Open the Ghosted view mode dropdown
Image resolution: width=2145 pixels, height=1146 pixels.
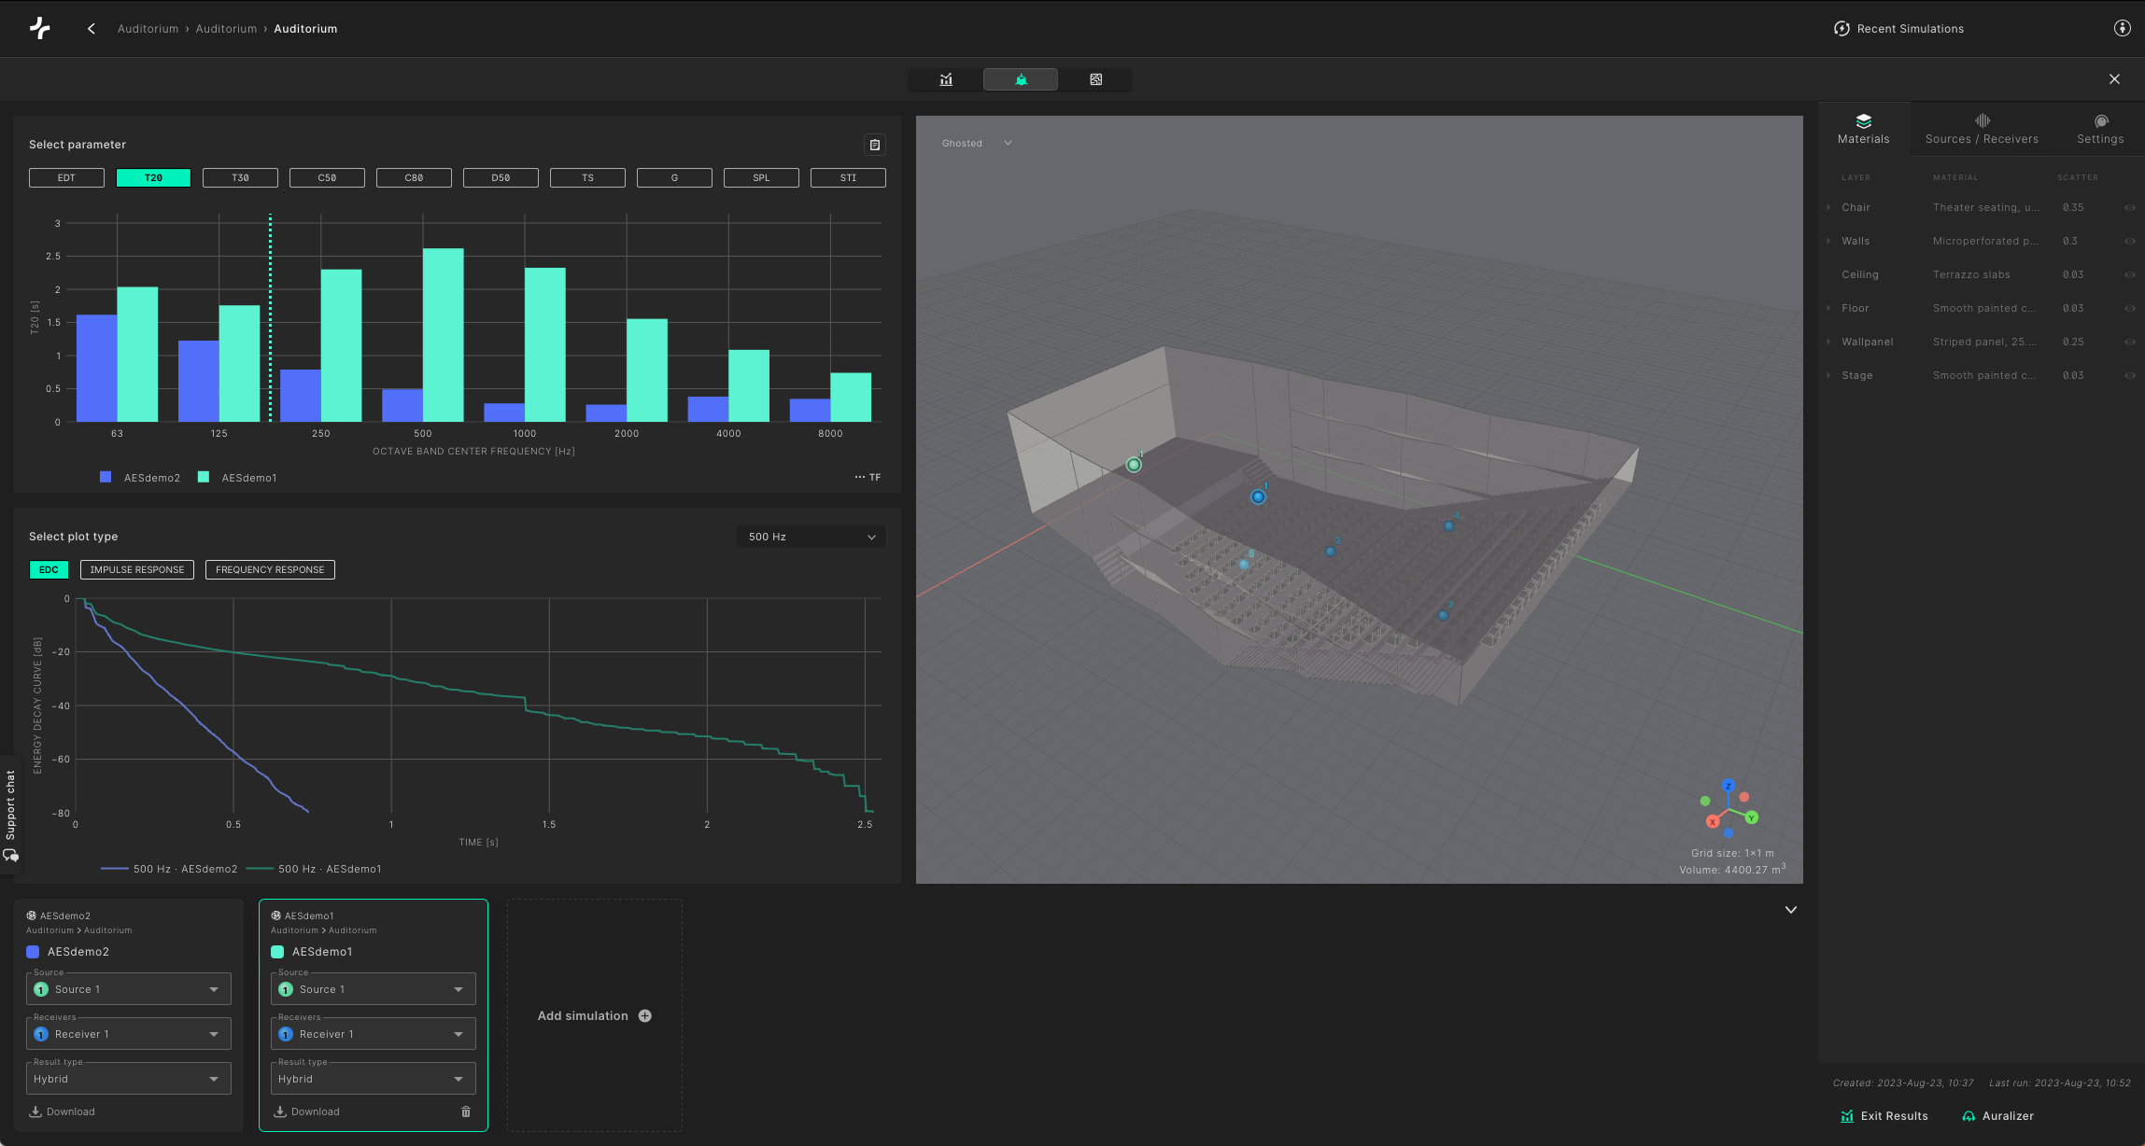(x=977, y=143)
